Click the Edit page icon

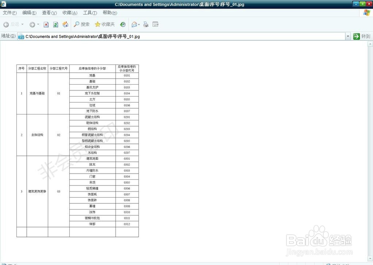click(x=155, y=24)
